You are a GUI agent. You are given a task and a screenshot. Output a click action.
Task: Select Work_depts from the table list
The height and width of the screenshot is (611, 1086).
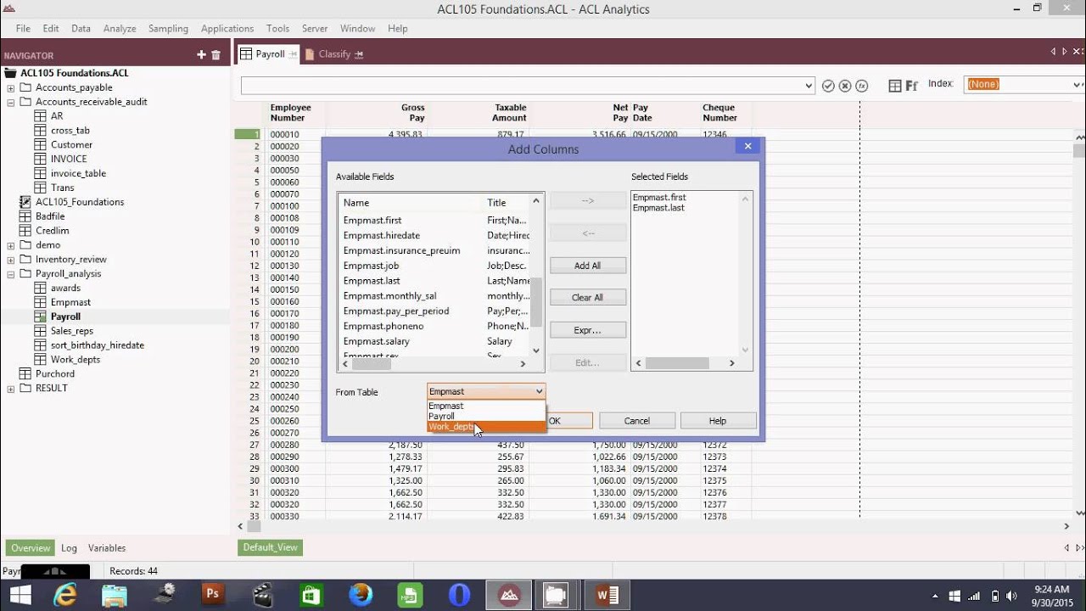(486, 427)
